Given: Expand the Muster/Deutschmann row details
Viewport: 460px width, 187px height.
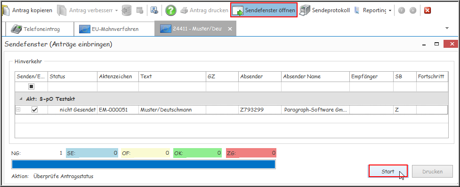Looking at the screenshot, I should point(18,110).
